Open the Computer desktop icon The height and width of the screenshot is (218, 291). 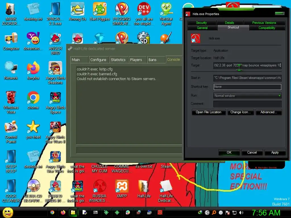(11, 41)
